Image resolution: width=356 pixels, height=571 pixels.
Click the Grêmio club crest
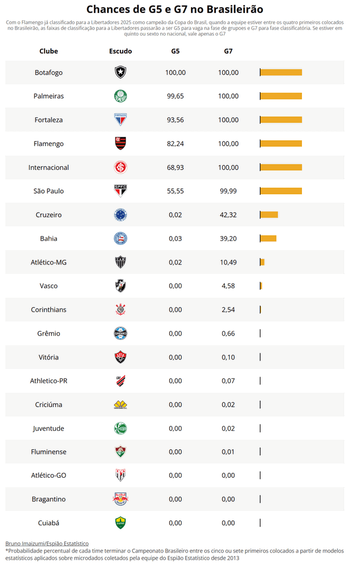[x=120, y=333]
